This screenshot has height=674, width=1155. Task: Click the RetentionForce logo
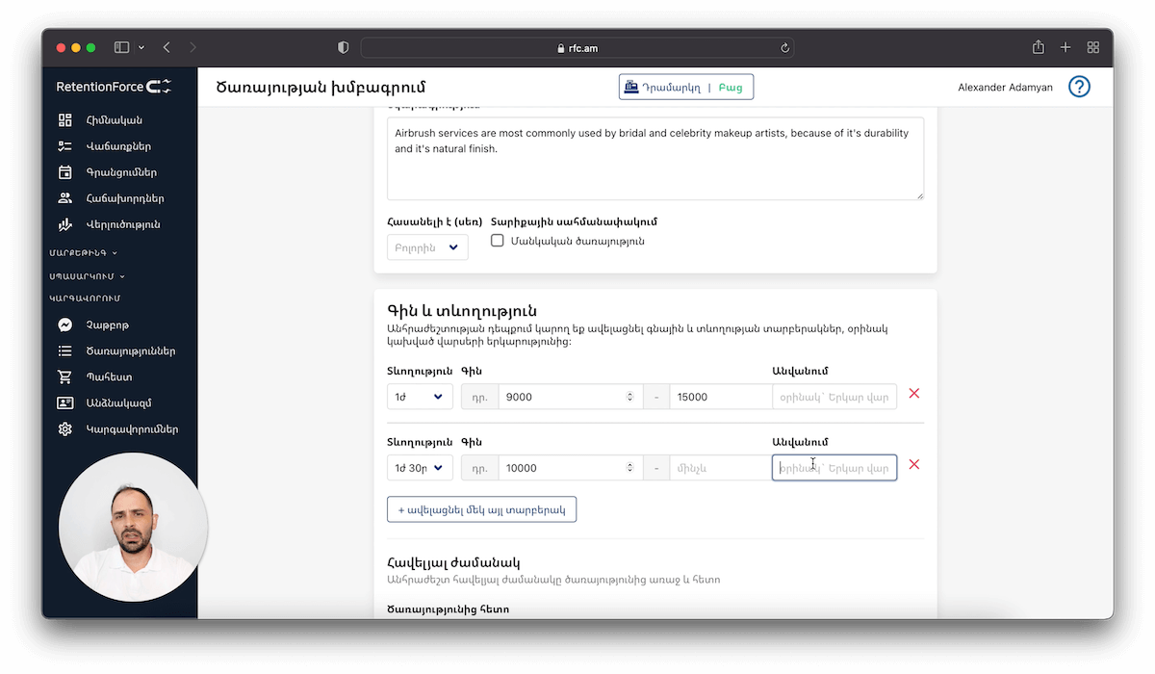click(114, 87)
